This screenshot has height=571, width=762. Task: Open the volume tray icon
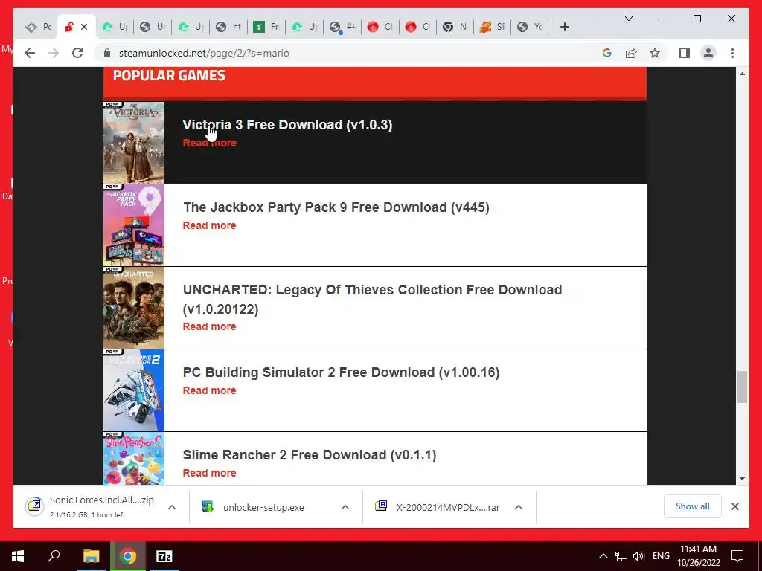(x=638, y=556)
